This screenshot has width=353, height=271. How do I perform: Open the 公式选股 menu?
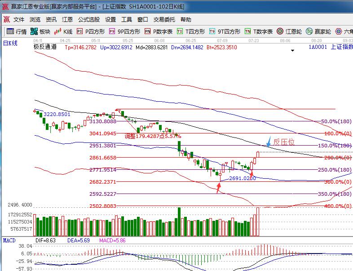89,20
